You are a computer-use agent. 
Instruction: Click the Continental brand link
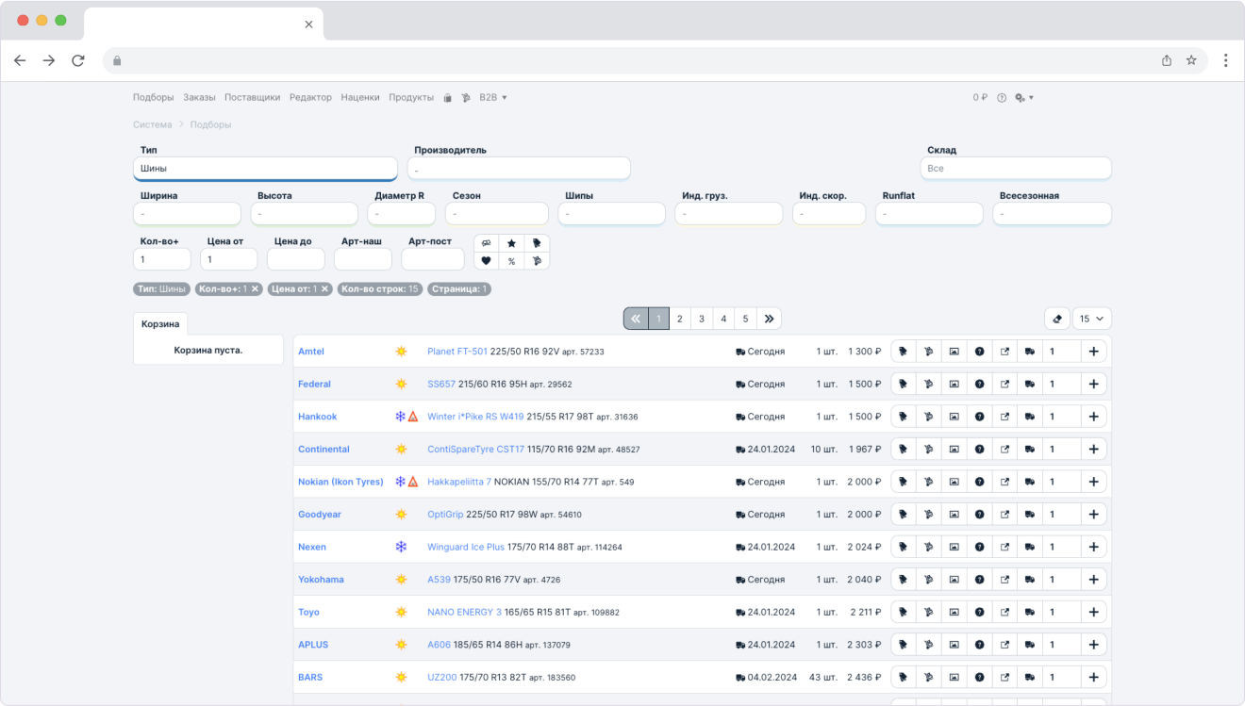(324, 449)
